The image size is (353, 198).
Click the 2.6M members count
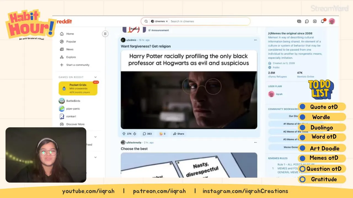click(271, 73)
